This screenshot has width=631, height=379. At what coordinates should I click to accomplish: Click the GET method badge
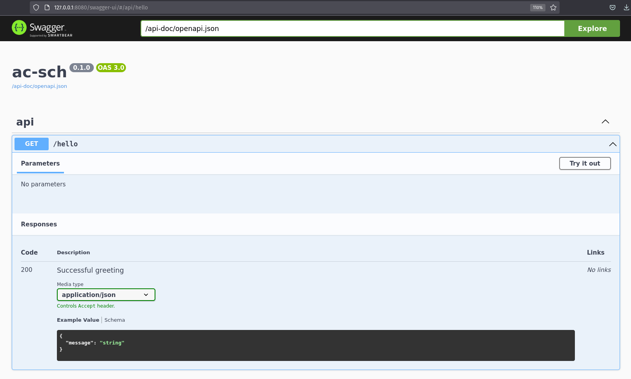click(31, 144)
